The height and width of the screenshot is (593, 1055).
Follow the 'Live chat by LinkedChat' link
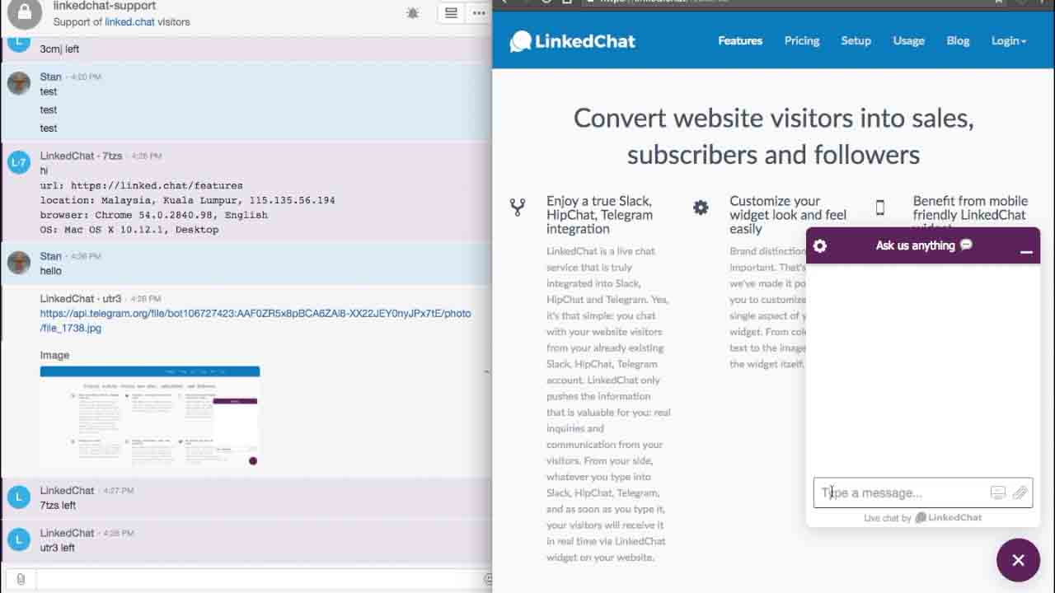923,517
